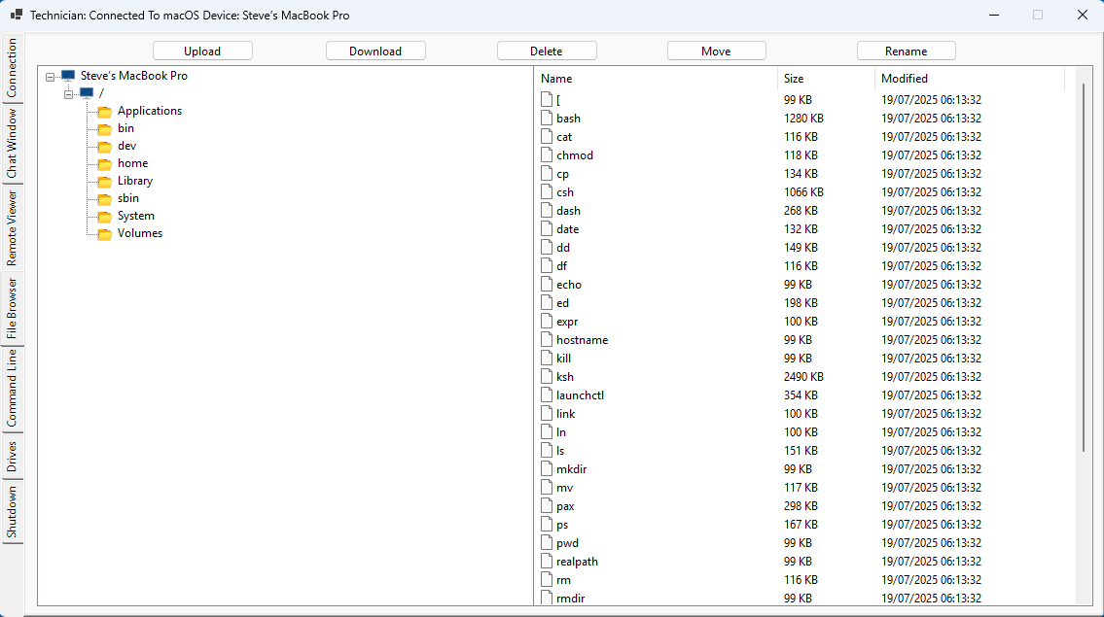
Task: Select the rm file name
Action: click(x=563, y=580)
